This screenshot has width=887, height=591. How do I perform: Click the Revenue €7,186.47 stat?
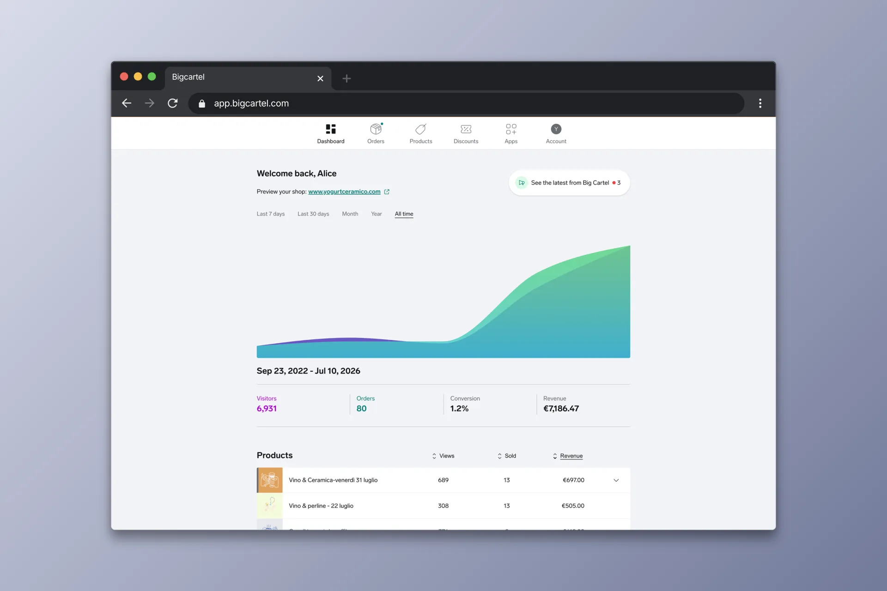click(561, 404)
